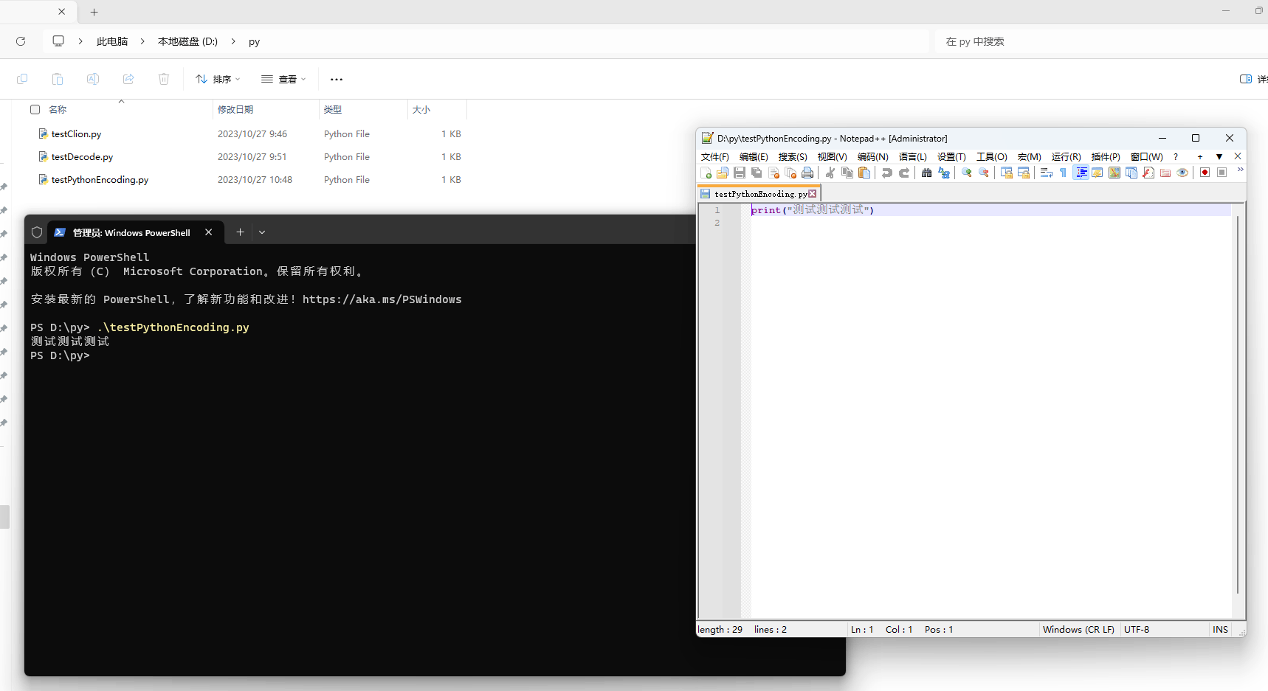Click the Replace toolbar icon in Notepad++

(943, 172)
